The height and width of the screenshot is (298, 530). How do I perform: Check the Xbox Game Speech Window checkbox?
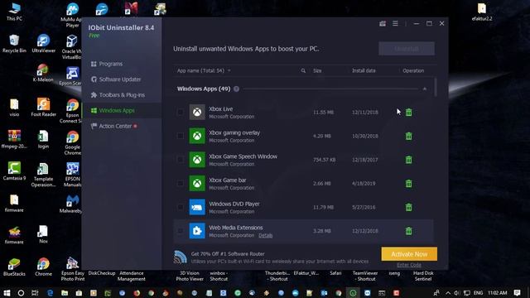click(x=181, y=160)
